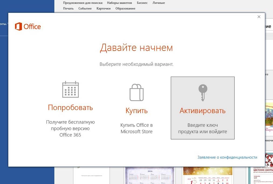Click the Карточки search suggestion
Viewport: 273px width, 184px height.
(x=103, y=8)
